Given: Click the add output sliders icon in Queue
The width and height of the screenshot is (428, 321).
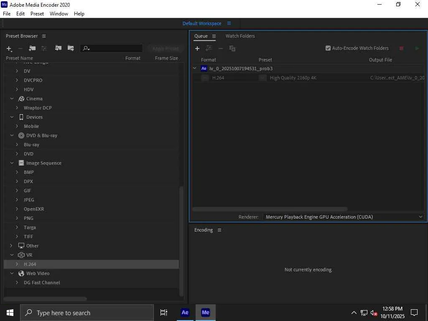Looking at the screenshot, I should pyautogui.click(x=209, y=48).
